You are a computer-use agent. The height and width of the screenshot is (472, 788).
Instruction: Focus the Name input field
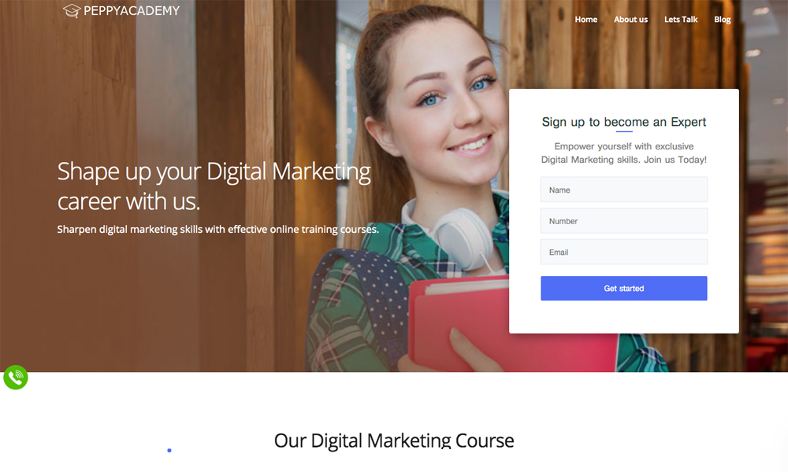623,190
